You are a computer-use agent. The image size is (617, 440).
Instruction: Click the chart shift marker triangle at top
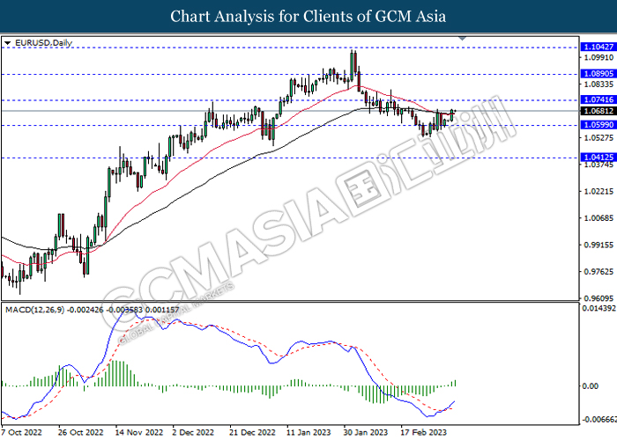point(463,38)
